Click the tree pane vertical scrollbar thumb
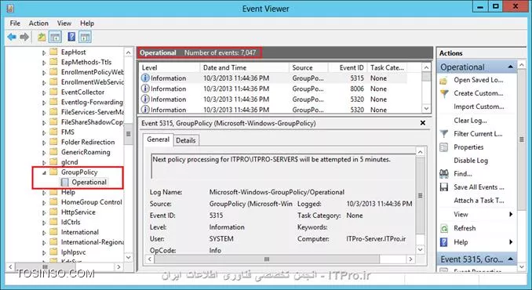The height and width of the screenshot is (290, 532). [x=129, y=134]
